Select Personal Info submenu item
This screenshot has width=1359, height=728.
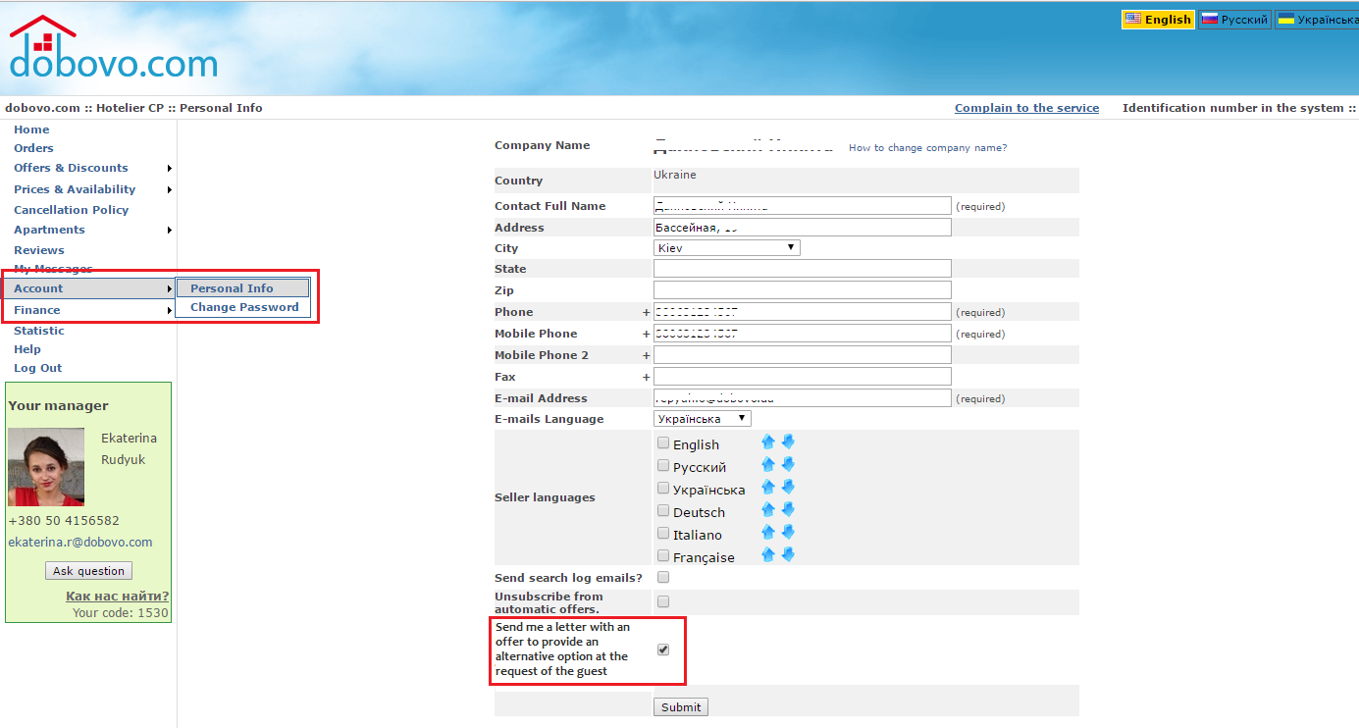click(242, 288)
